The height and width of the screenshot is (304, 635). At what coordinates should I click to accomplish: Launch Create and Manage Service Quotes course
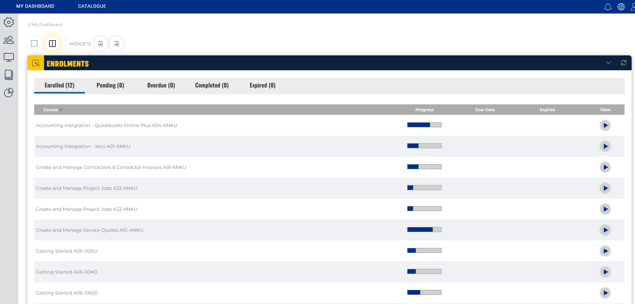(605, 230)
